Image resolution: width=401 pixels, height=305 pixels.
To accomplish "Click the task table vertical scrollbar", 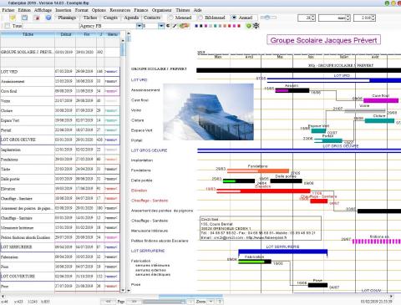I will (123, 165).
